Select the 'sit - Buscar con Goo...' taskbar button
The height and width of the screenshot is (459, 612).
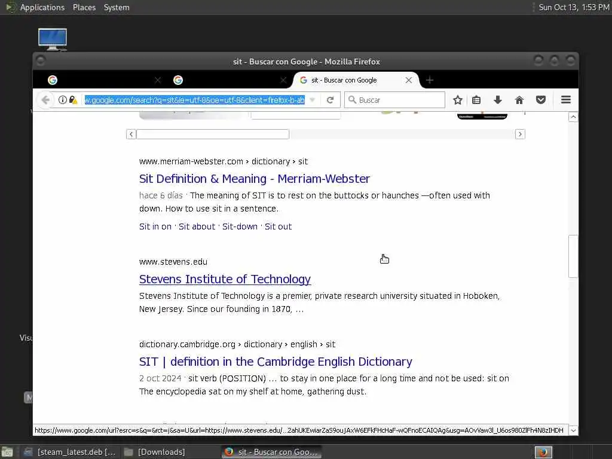tap(272, 452)
